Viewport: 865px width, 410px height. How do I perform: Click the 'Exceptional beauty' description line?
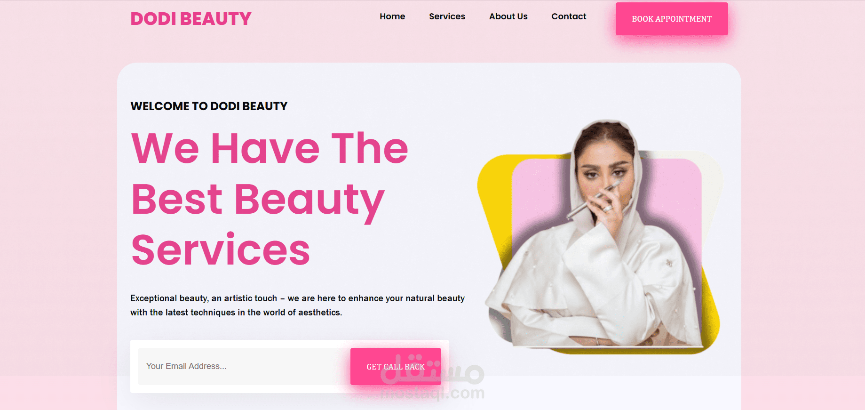(297, 298)
